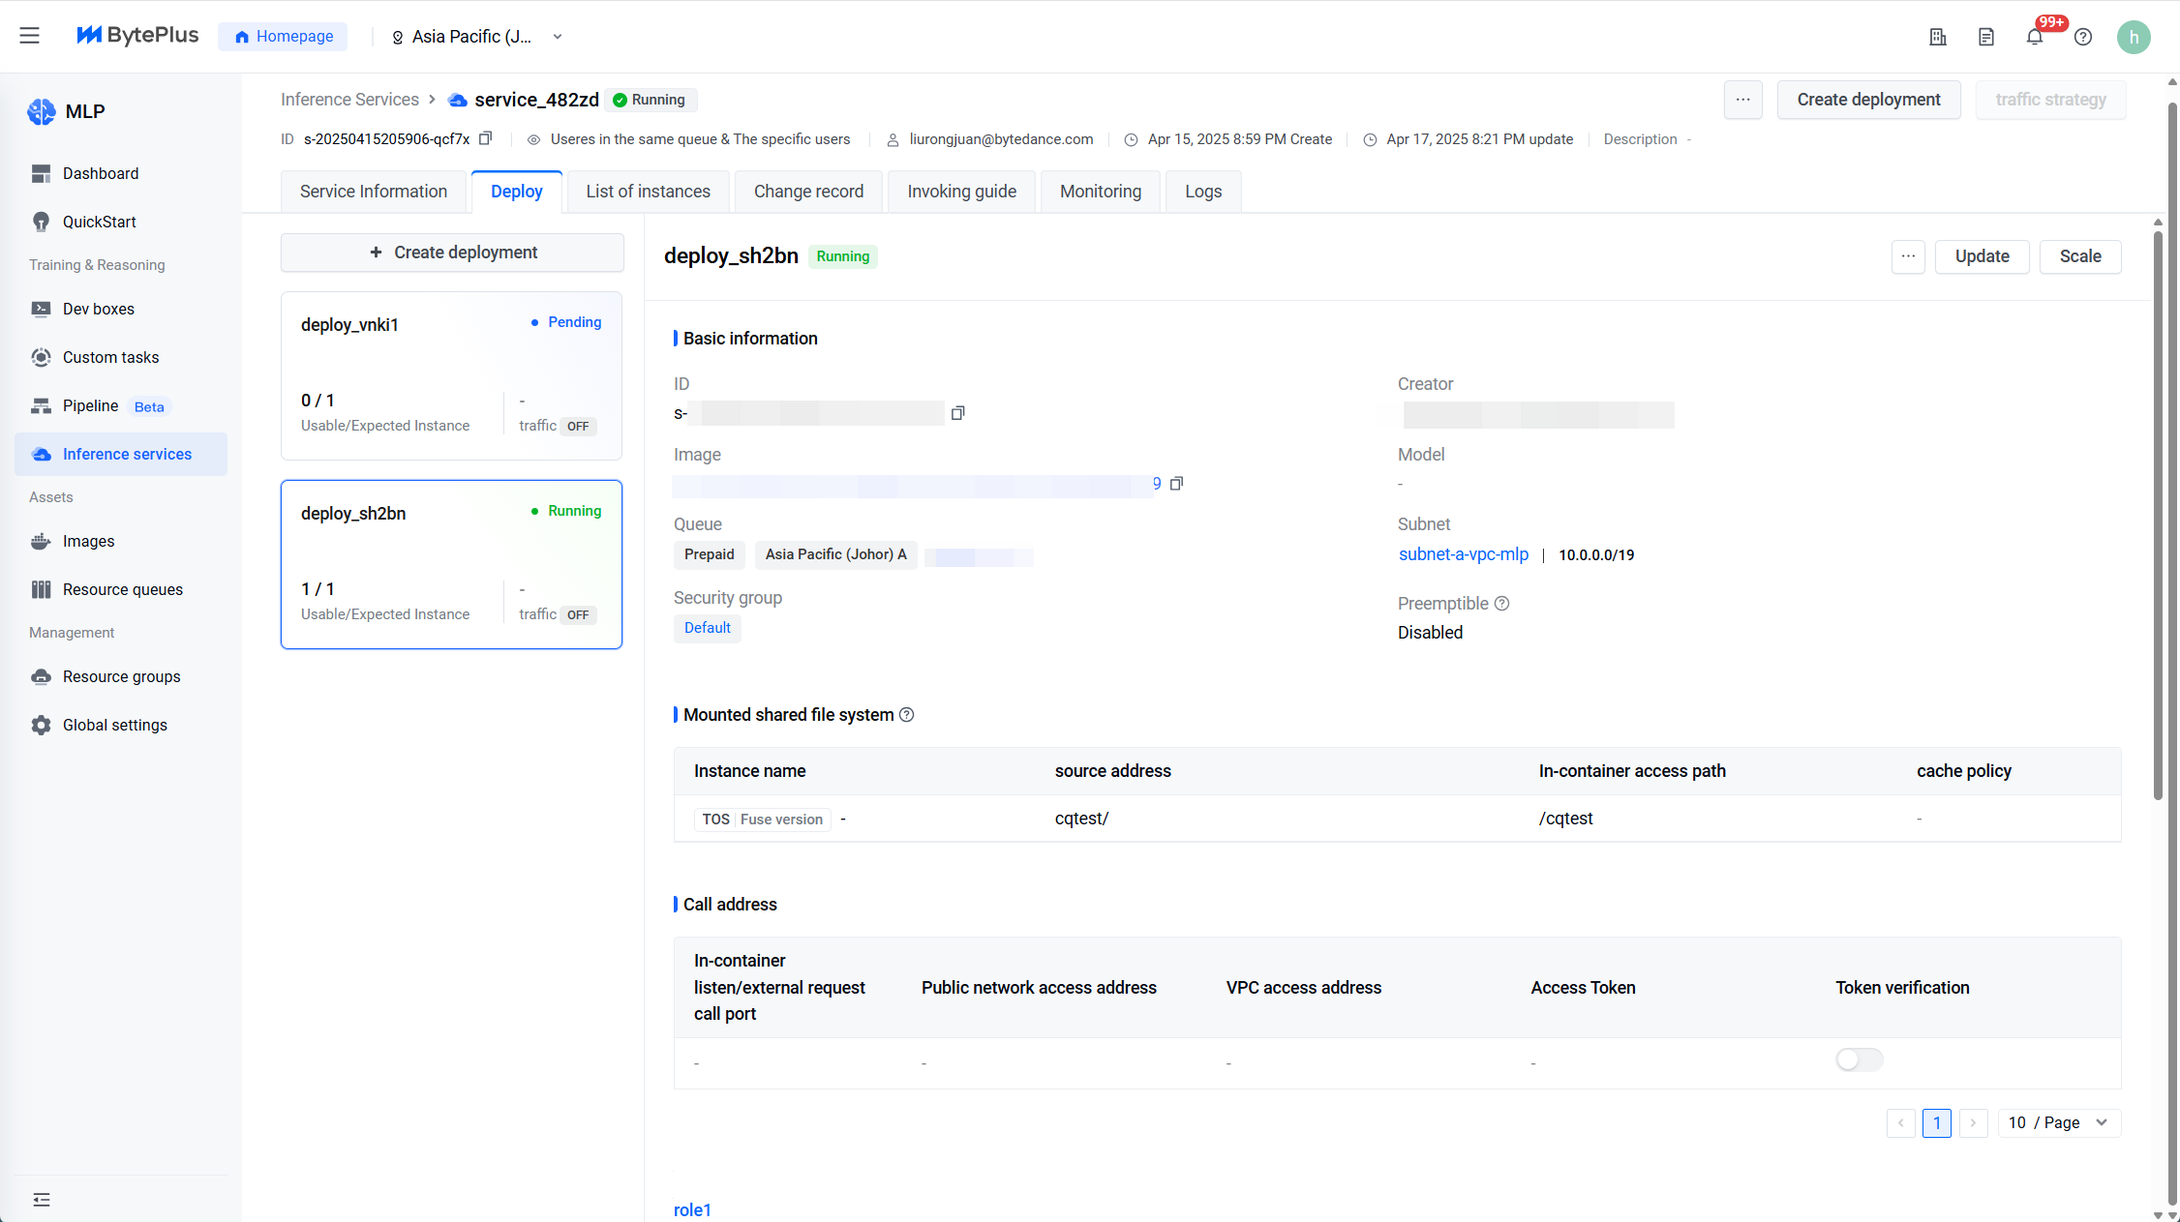Open the subnet-a-vpc-mlp link
The image size is (2180, 1222).
(x=1464, y=554)
